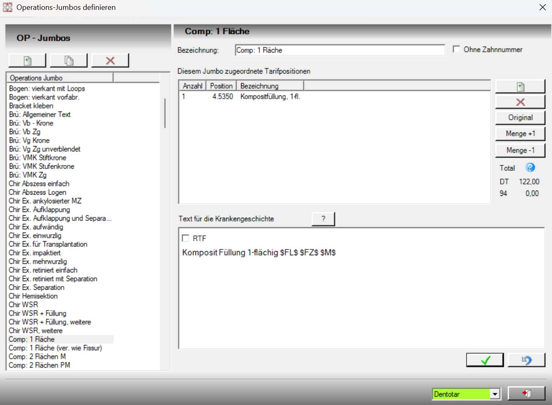The width and height of the screenshot is (552, 405).
Task: Open the blue Total help icon
Action: 530,168
